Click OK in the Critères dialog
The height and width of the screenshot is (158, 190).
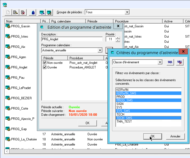point(153,136)
